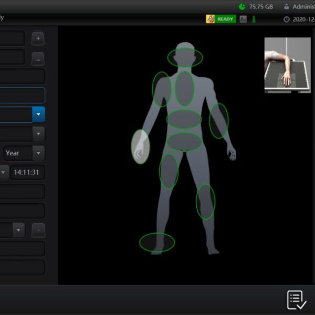The width and height of the screenshot is (315, 315).
Task: Select the pelvis region ellipse on the figure
Action: 184,142
